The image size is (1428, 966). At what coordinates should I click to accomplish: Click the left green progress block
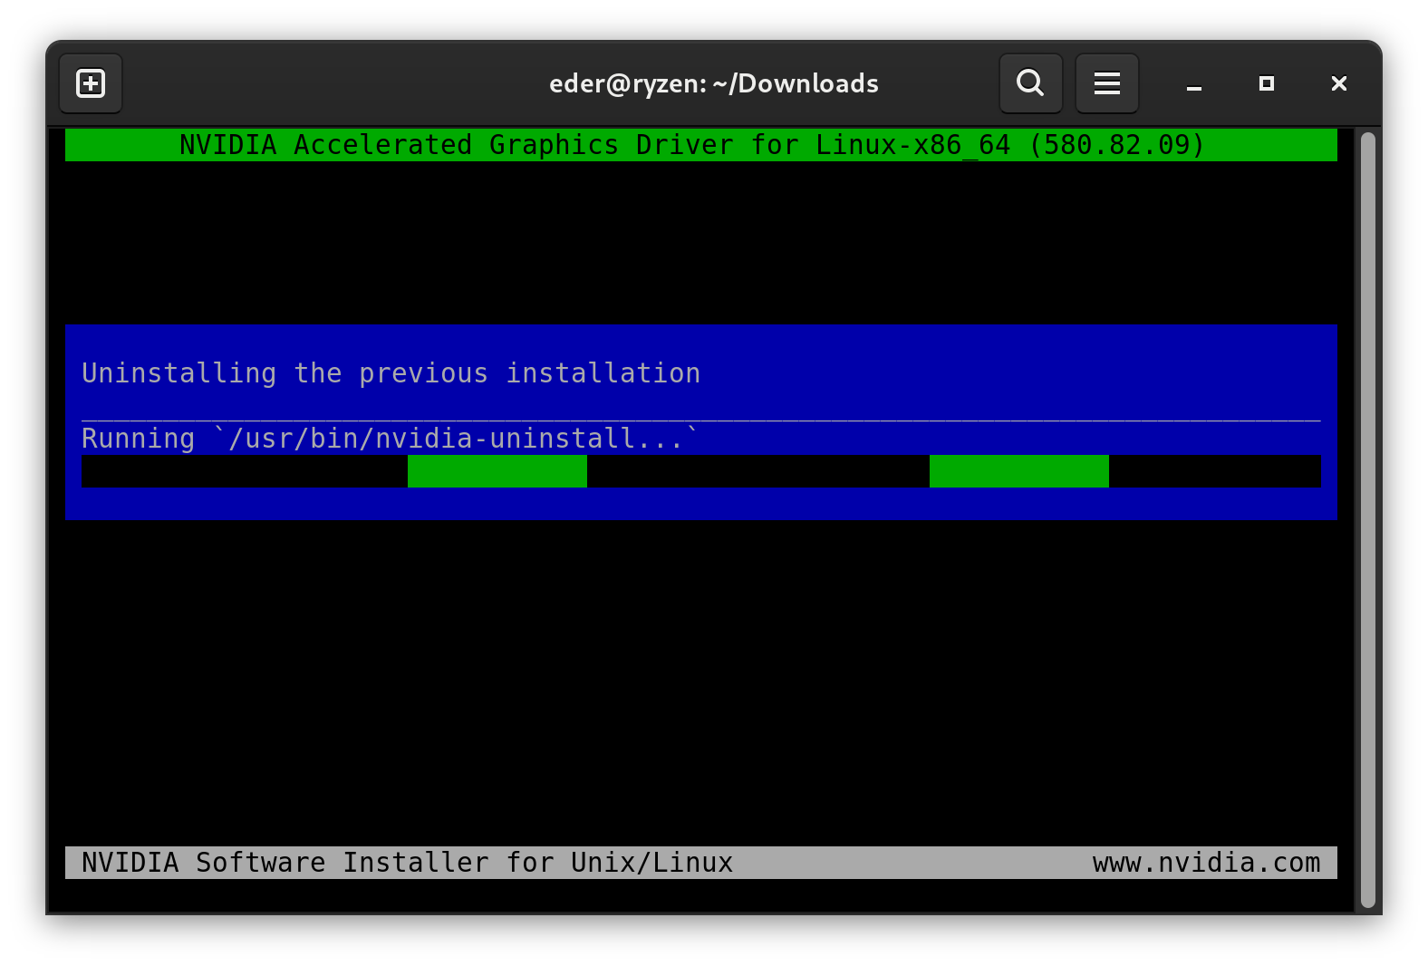point(497,471)
